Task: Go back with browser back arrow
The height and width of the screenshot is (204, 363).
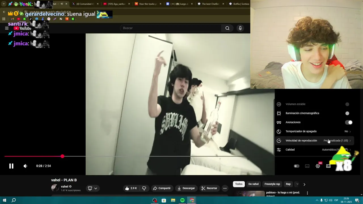Action: (4, 12)
